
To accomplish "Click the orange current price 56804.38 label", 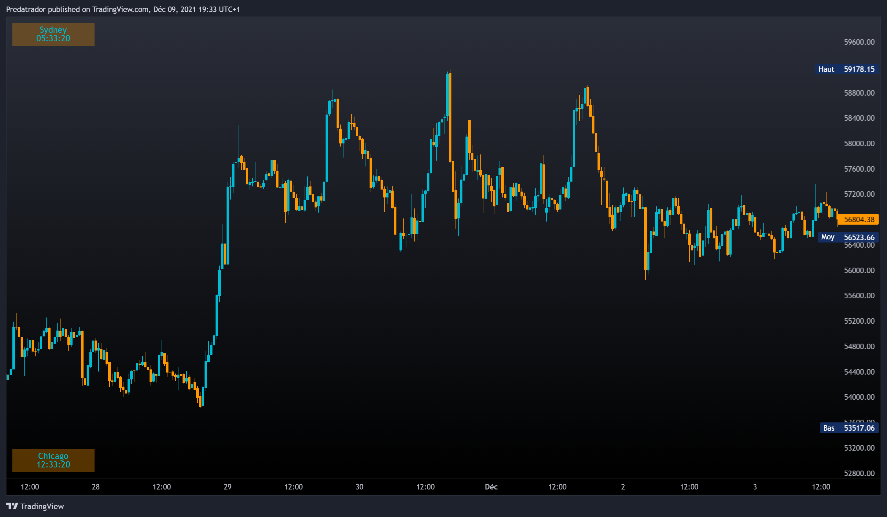I will 858,219.
